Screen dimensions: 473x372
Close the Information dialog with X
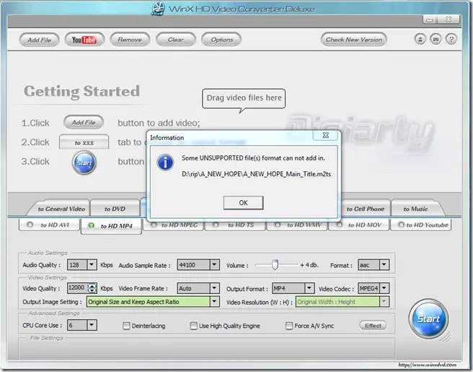pos(325,135)
